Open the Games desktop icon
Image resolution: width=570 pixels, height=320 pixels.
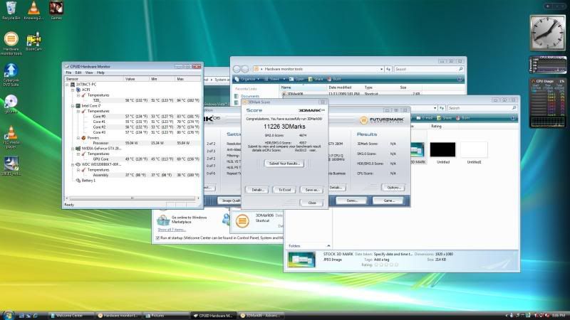click(x=56, y=11)
